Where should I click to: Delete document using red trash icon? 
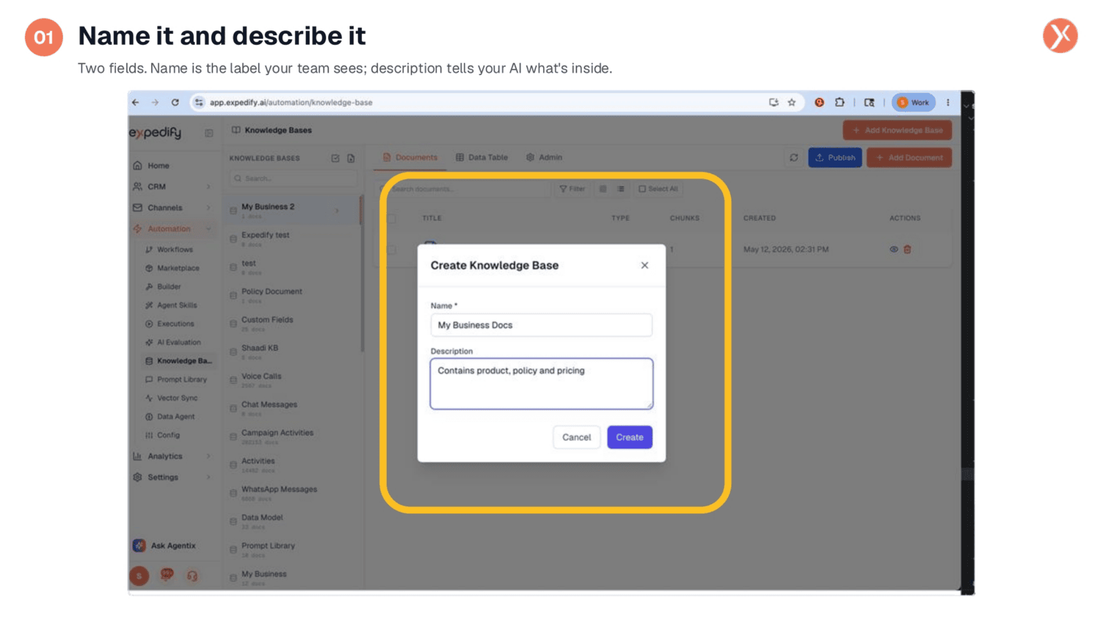(x=907, y=249)
